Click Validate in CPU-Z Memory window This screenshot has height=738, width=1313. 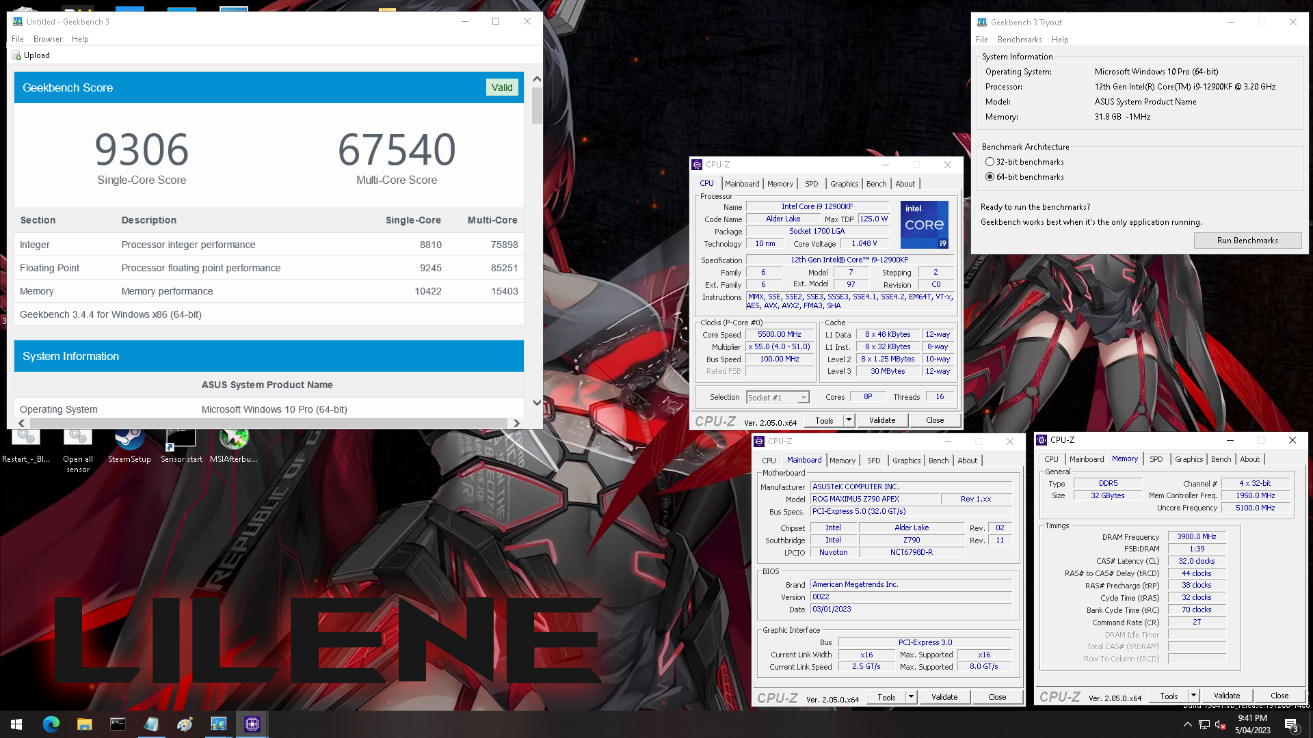[1227, 696]
